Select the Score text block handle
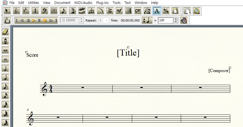 26,52
